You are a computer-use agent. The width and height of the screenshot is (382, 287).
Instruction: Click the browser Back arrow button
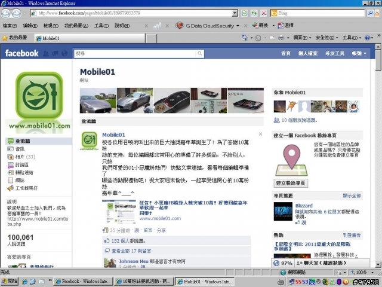[x=5, y=13]
